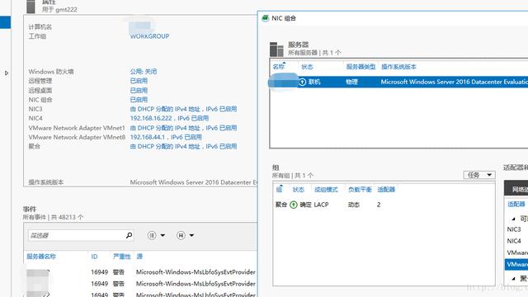Open VMnet1 adapter DHCP address link
Screen dimensions: 528x297
183,128
